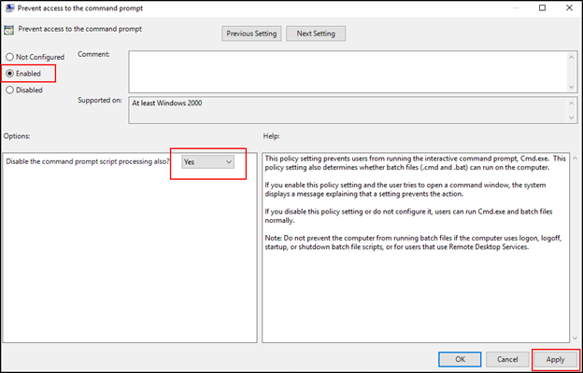Click the policy icon in the title bar

tap(11, 8)
